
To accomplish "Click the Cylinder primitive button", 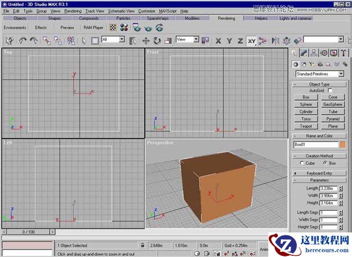I will pyautogui.click(x=306, y=111).
